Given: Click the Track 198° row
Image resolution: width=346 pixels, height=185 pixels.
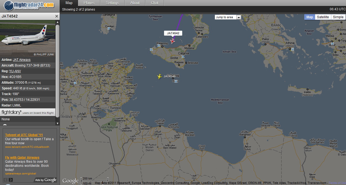Looking at the screenshot, I should [28, 94].
